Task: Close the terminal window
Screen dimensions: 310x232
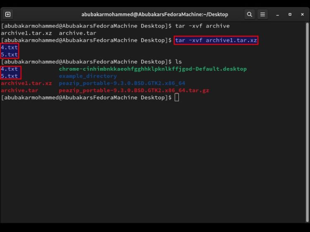Action: pyautogui.click(x=302, y=14)
